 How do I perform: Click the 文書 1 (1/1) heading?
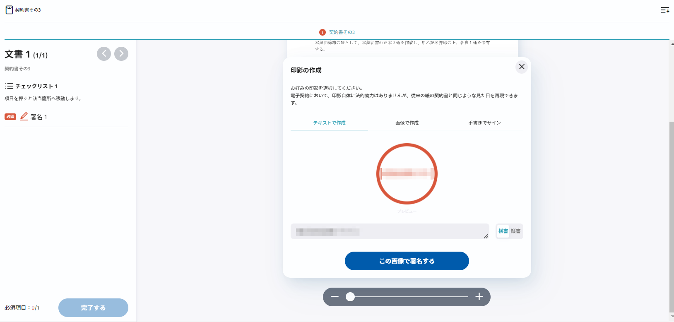pos(26,54)
